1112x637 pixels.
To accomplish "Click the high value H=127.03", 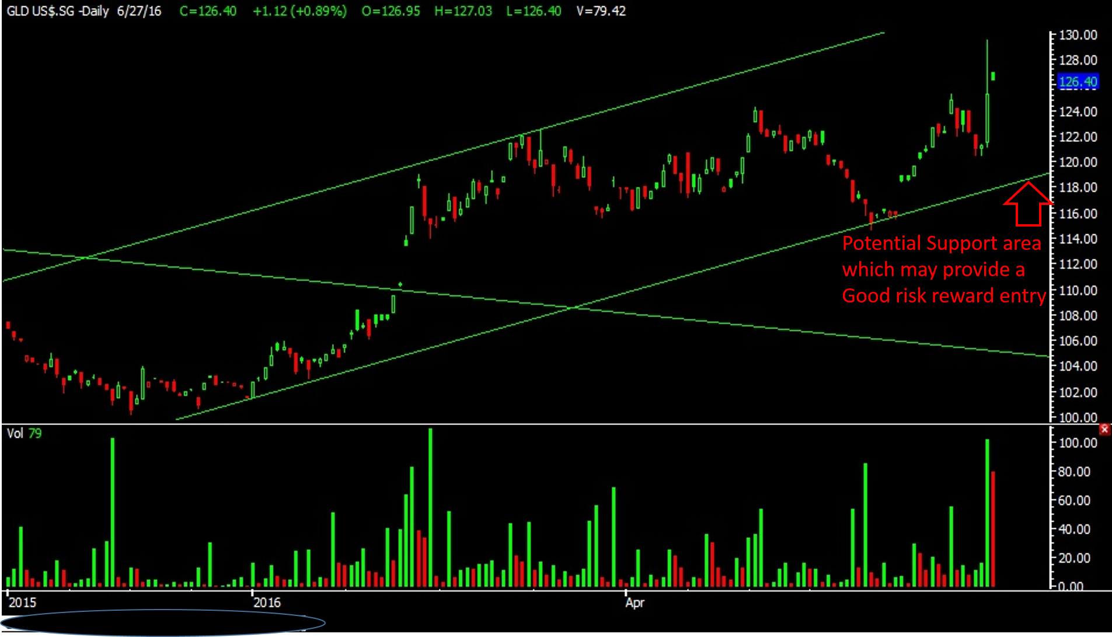I will (x=463, y=11).
